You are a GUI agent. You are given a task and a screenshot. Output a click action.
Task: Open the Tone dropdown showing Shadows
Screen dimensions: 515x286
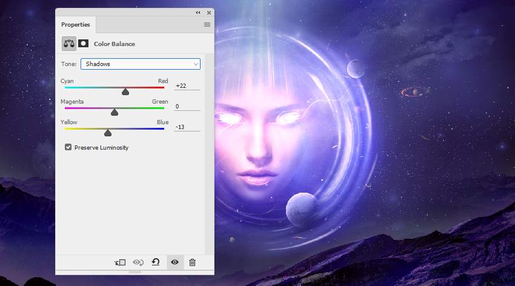point(141,64)
